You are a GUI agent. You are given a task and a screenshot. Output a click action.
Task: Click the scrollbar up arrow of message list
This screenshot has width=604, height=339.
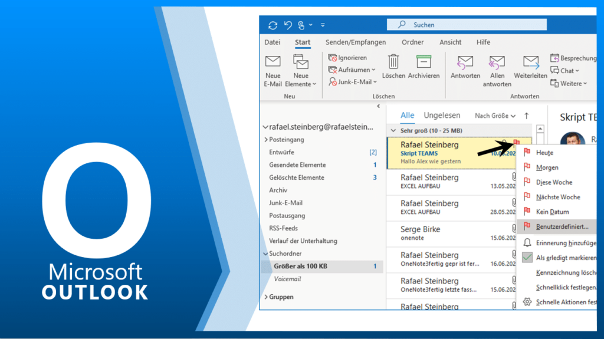click(540, 129)
